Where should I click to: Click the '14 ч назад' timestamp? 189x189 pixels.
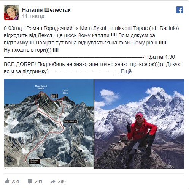[33, 16]
